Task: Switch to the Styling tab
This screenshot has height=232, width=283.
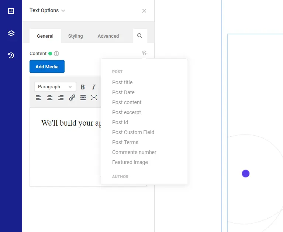Action: tap(75, 36)
